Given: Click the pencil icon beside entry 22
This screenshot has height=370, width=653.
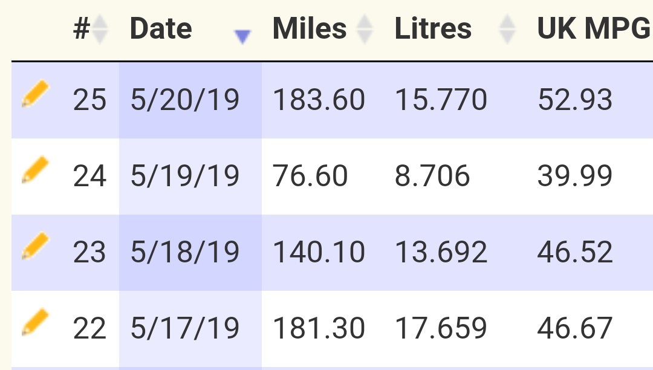Looking at the screenshot, I should click(x=35, y=323).
